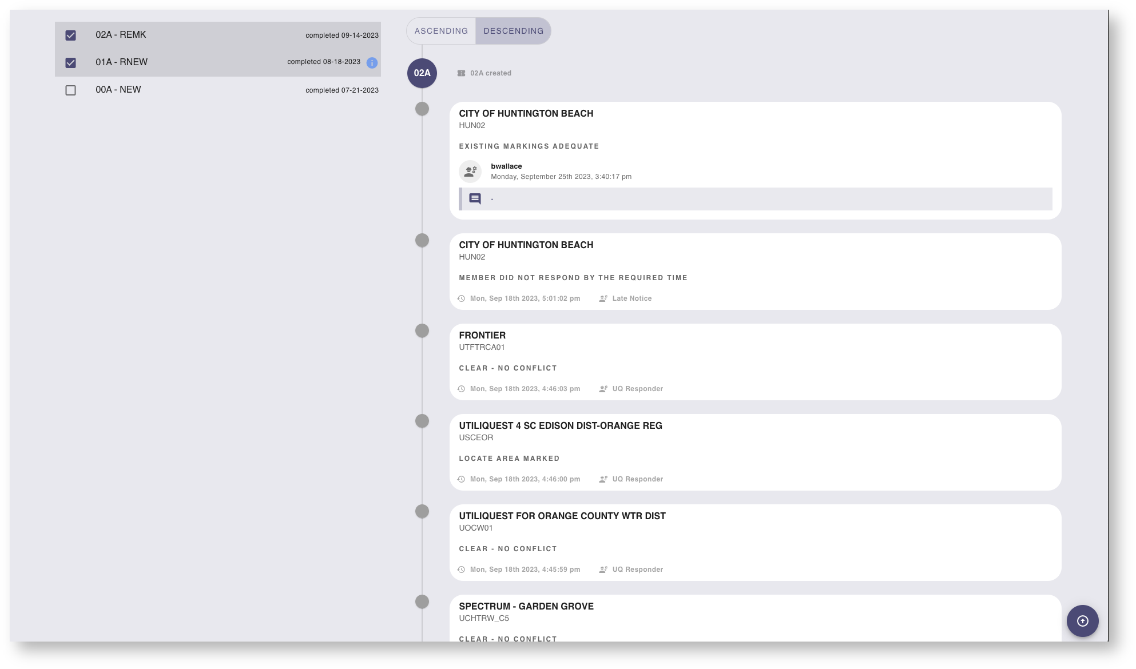The height and width of the screenshot is (669, 1136).
Task: Click the scroll-to-top arrow button
Action: tap(1082, 621)
